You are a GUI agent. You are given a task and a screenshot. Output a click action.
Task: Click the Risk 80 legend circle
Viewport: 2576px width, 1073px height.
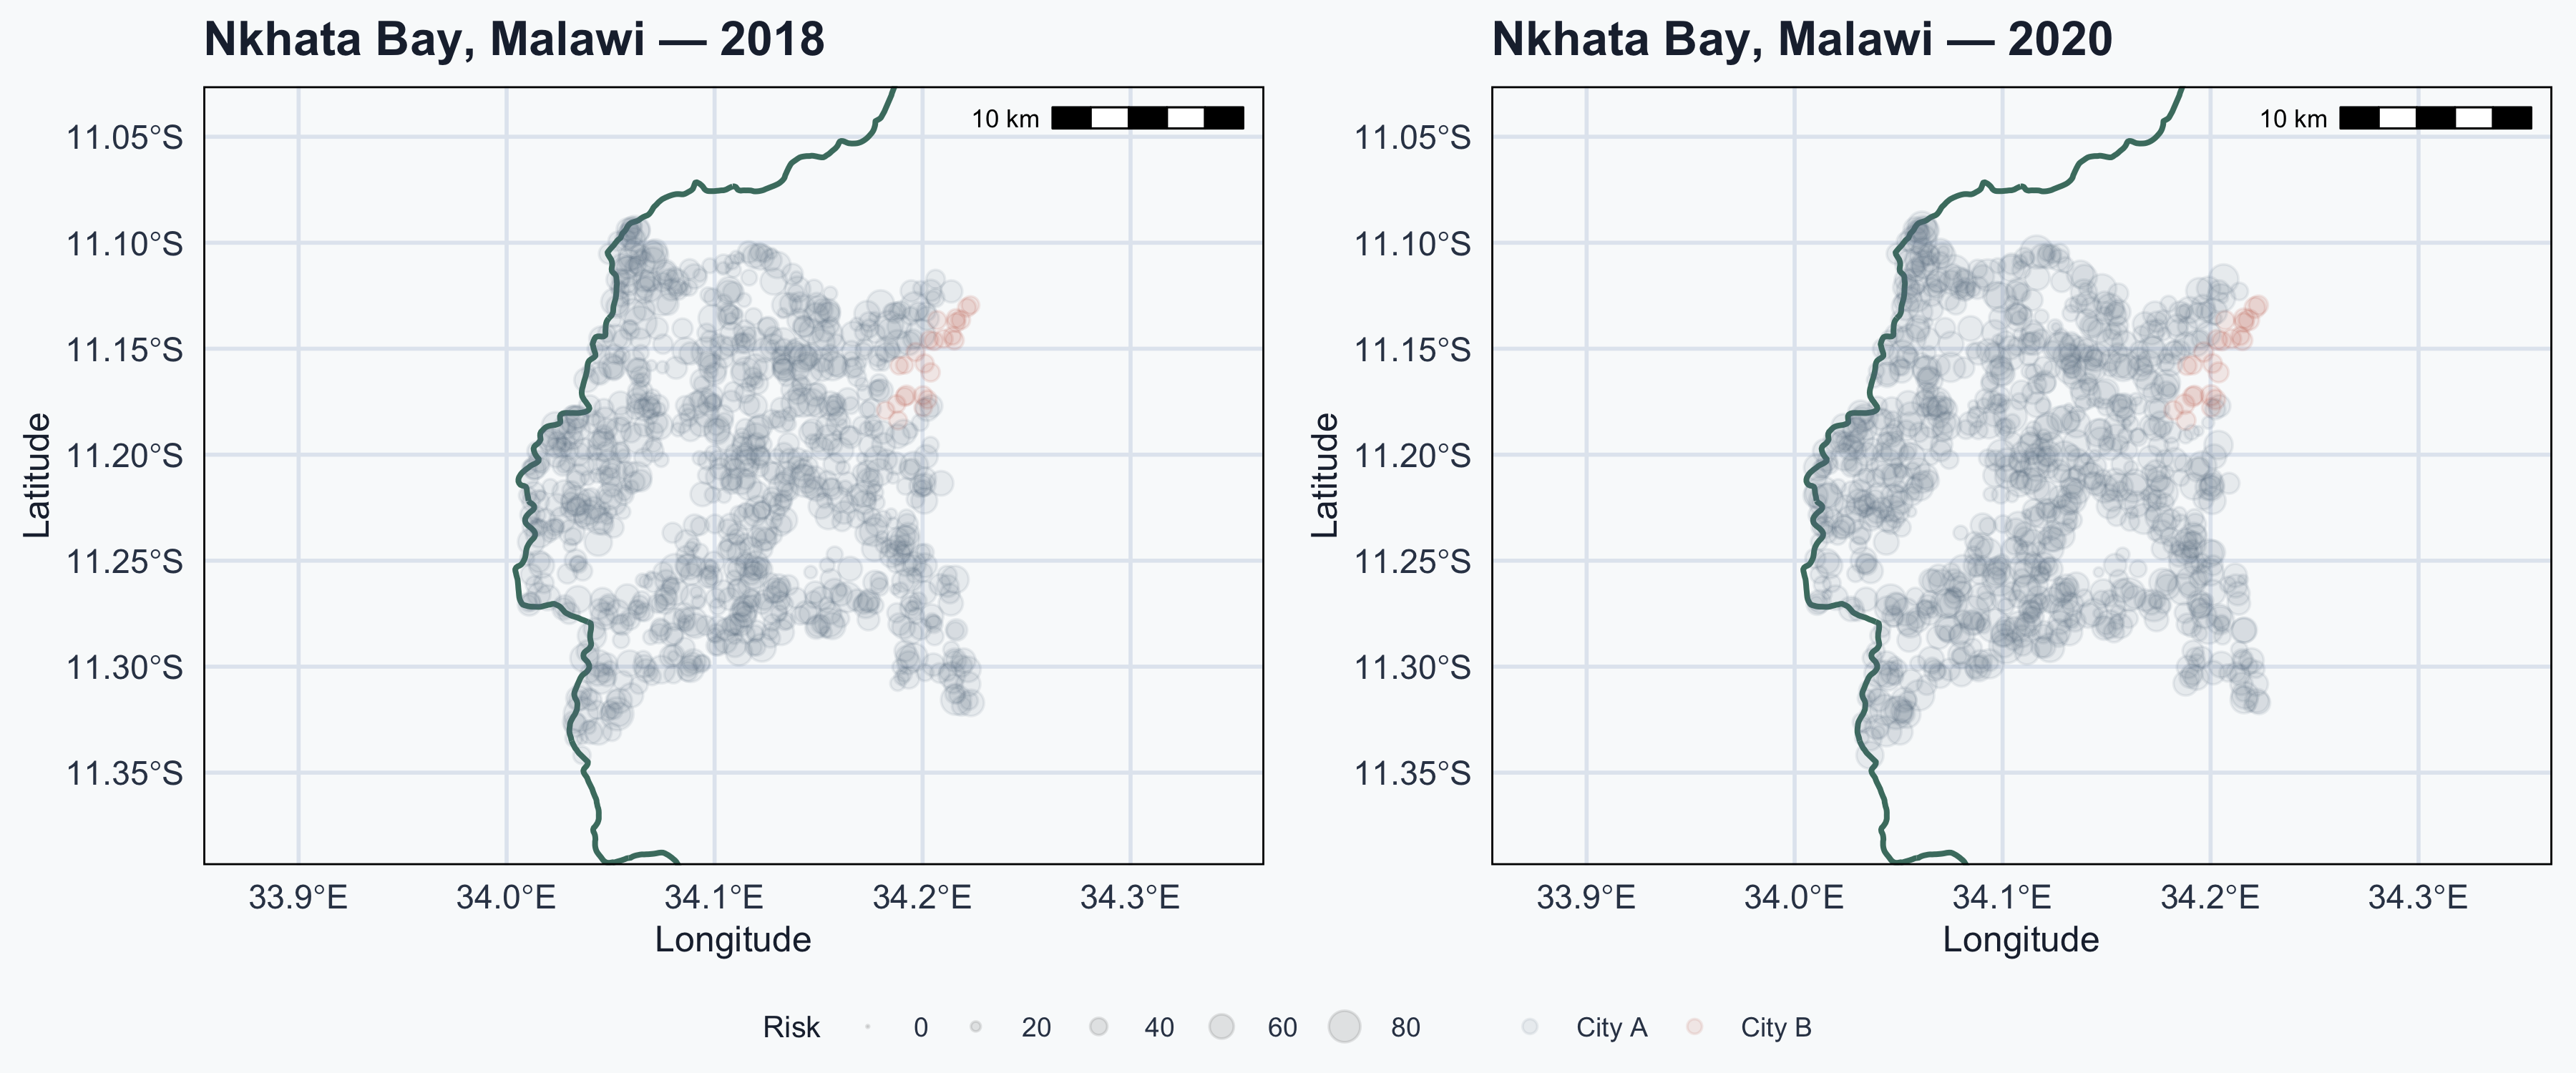click(1345, 1027)
